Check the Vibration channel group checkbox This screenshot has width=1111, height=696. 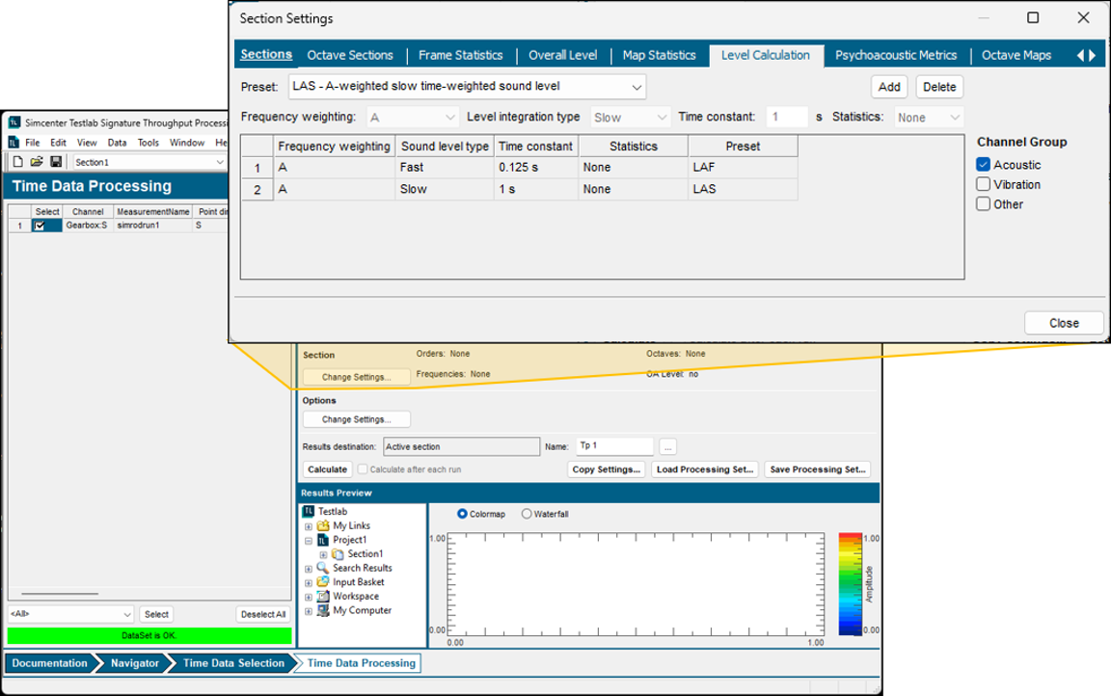tap(983, 184)
